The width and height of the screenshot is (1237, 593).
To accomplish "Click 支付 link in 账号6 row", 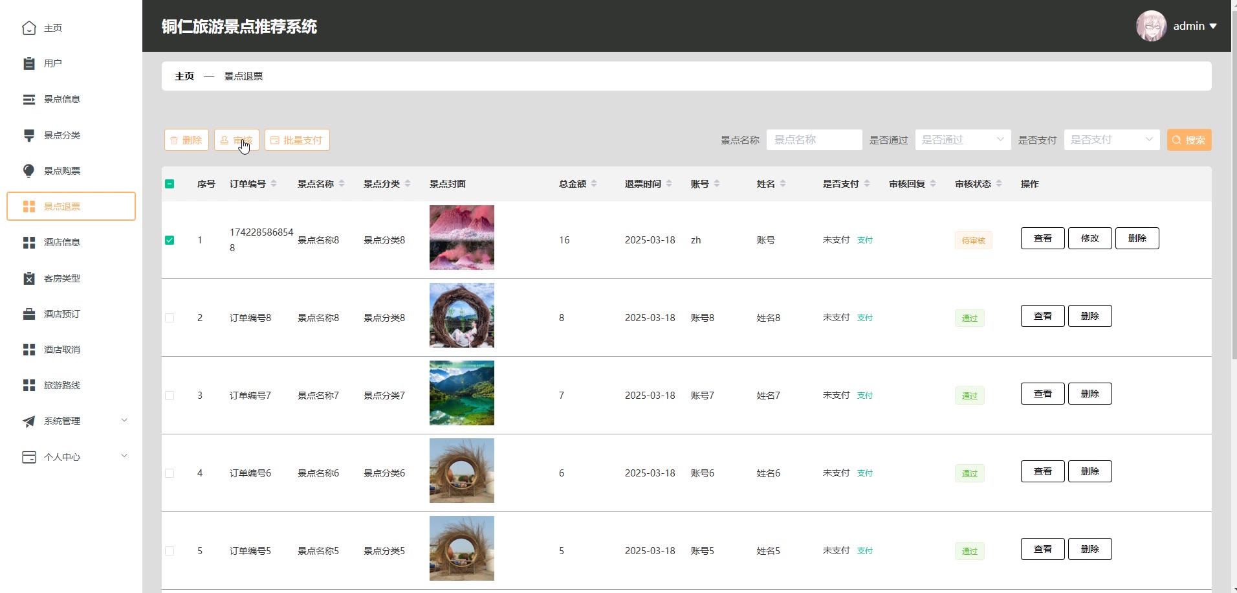I will [865, 473].
